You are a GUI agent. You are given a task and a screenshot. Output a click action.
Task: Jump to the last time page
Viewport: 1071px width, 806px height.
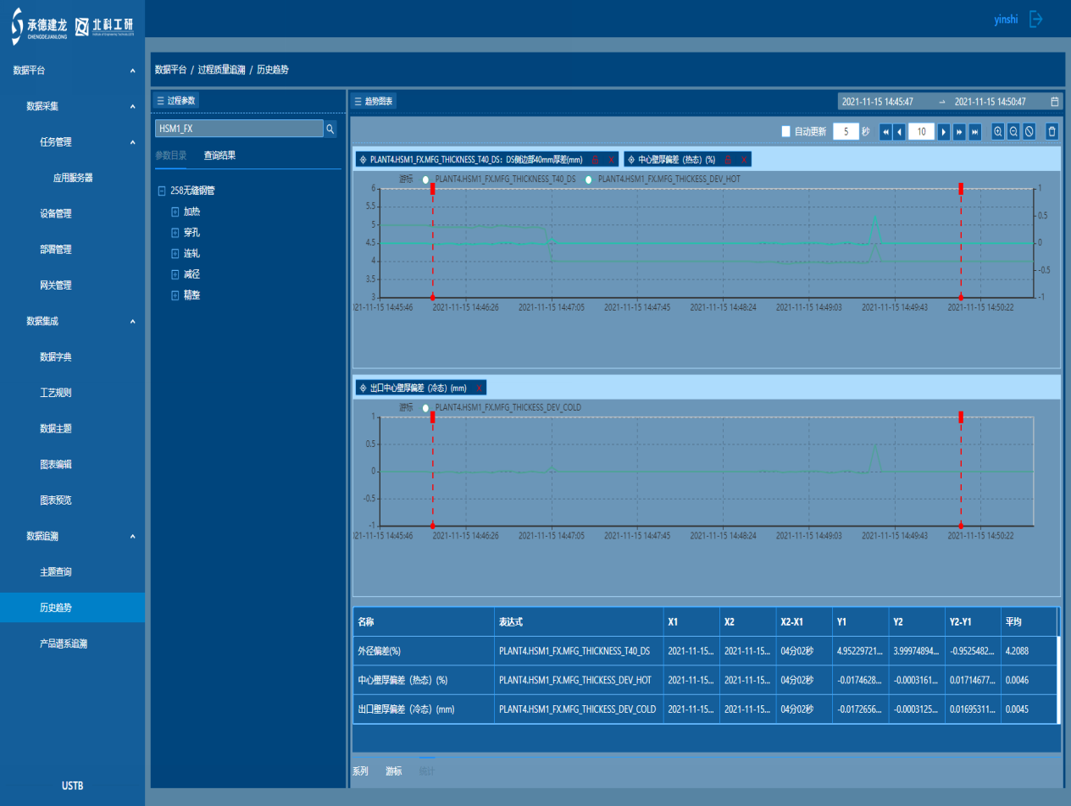(x=975, y=131)
